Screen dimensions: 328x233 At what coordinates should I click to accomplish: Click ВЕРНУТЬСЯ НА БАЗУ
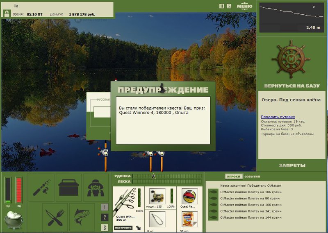click(292, 86)
